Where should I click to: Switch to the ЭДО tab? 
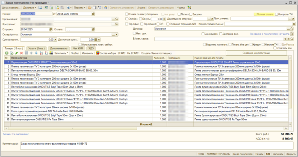point(91,49)
